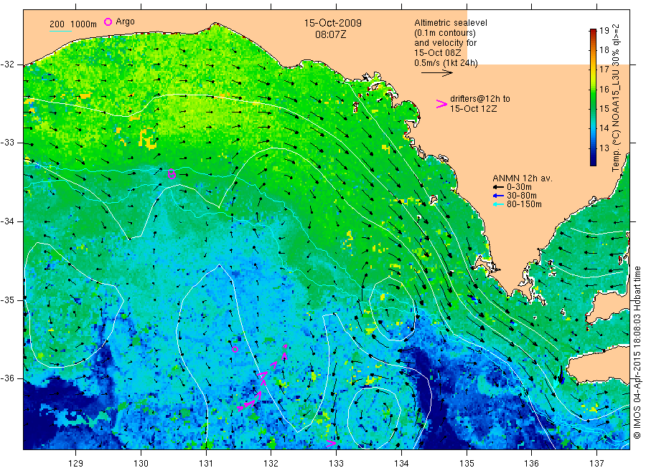The height and width of the screenshot is (473, 646).
Task: Click the Argo float marker near 131.5, -35.6
Action: (235, 350)
